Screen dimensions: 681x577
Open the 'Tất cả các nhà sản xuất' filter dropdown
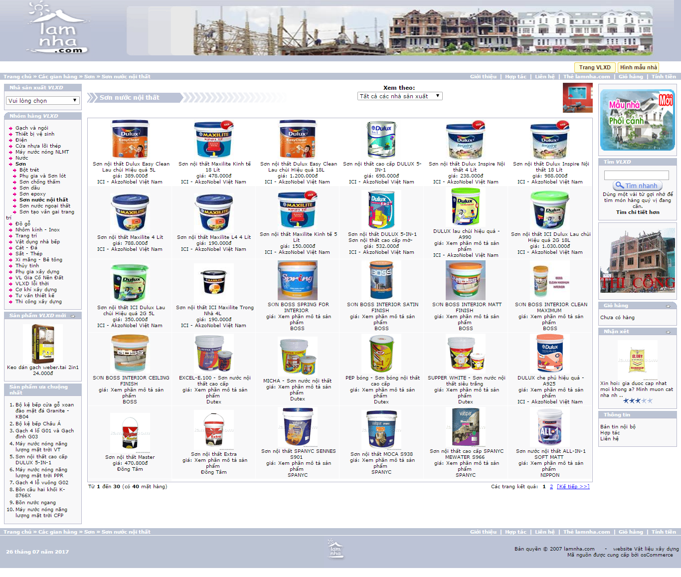pos(400,96)
